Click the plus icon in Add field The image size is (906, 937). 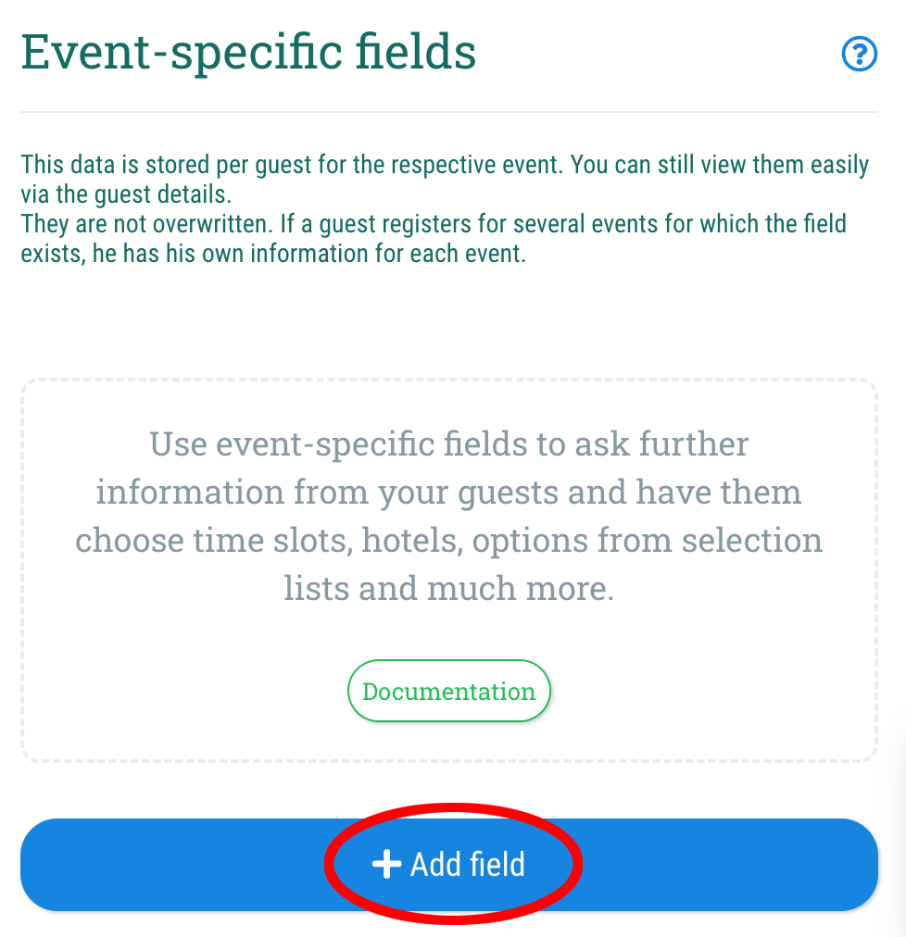pyautogui.click(x=387, y=864)
